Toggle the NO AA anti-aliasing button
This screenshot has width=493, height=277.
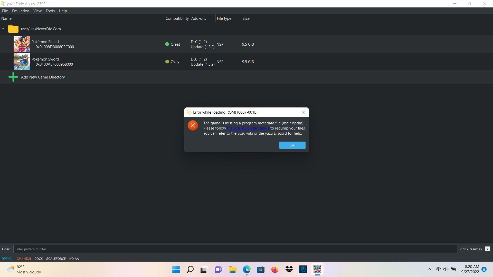tap(74, 259)
